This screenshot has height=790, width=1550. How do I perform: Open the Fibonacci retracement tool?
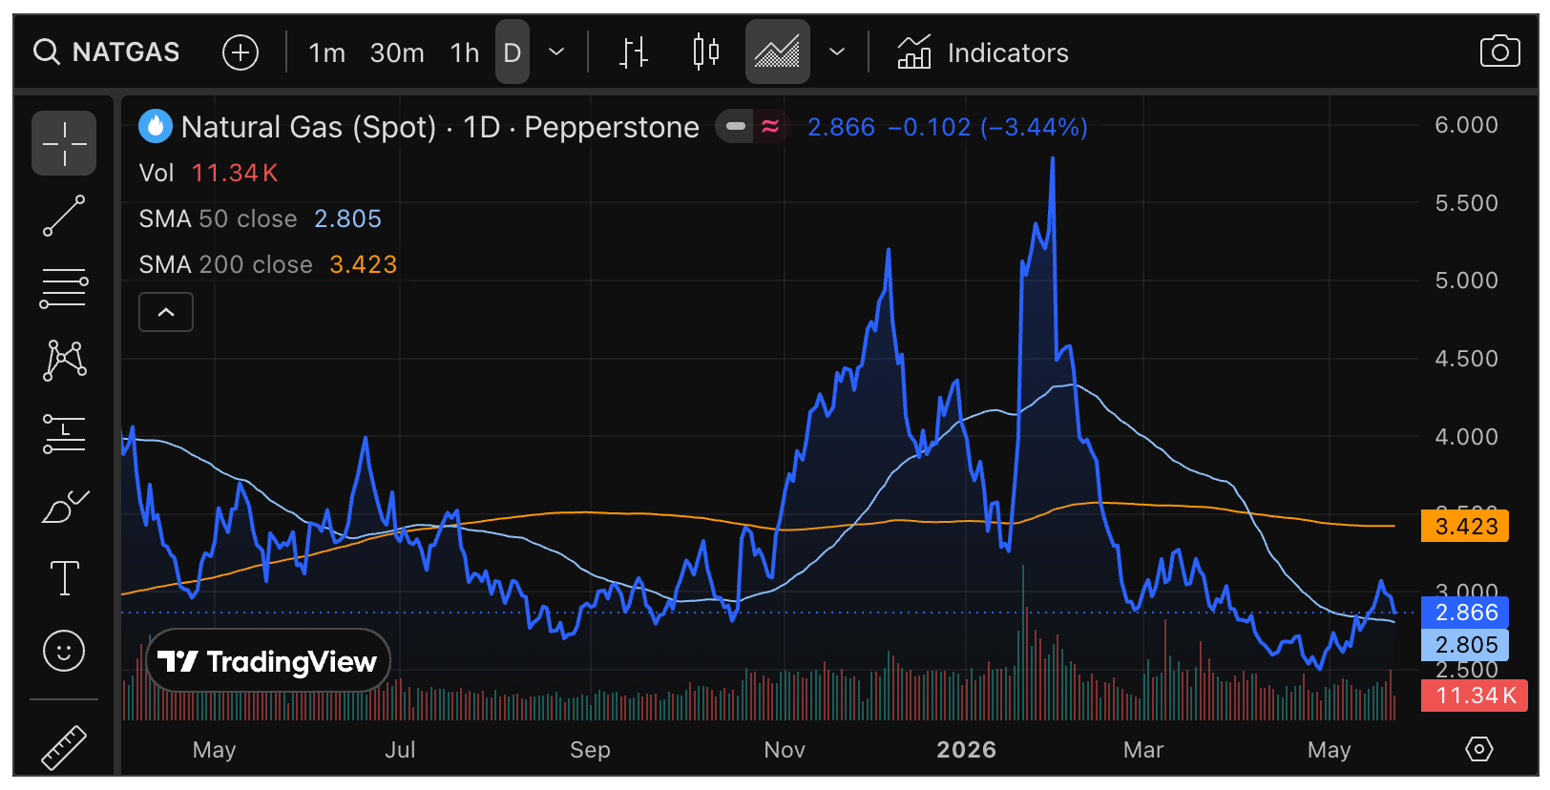(64, 288)
